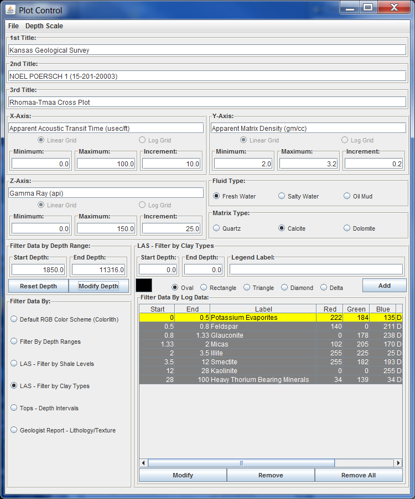Click the Label column header
415x499 pixels.
coord(263,309)
